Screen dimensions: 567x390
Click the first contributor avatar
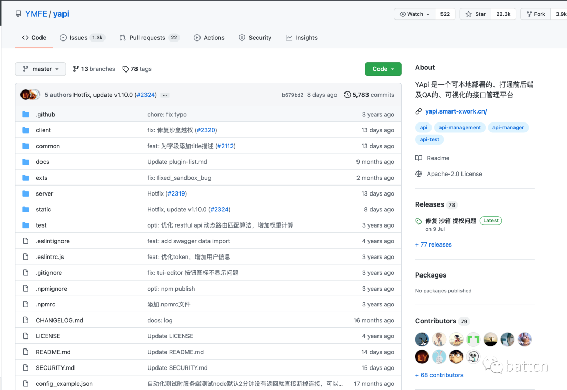pos(422,340)
